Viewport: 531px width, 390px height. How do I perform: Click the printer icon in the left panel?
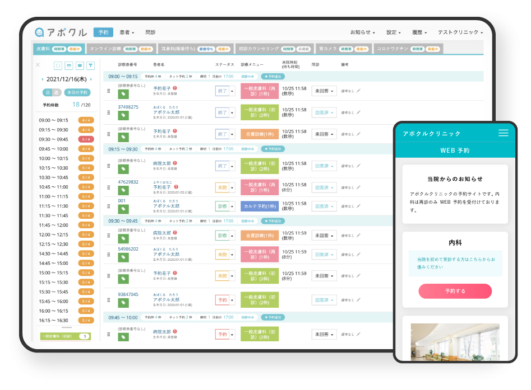click(69, 65)
